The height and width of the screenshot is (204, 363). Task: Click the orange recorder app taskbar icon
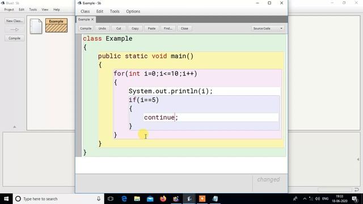coord(202,199)
